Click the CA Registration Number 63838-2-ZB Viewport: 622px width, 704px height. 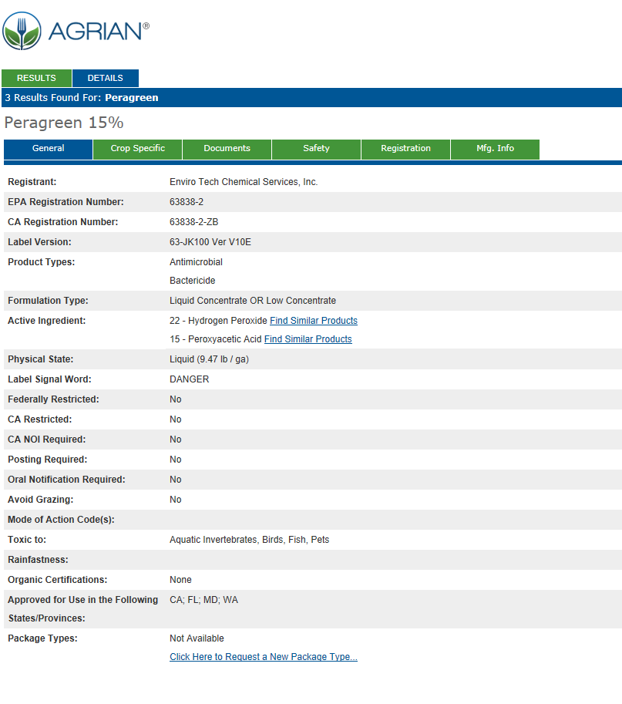tap(193, 222)
